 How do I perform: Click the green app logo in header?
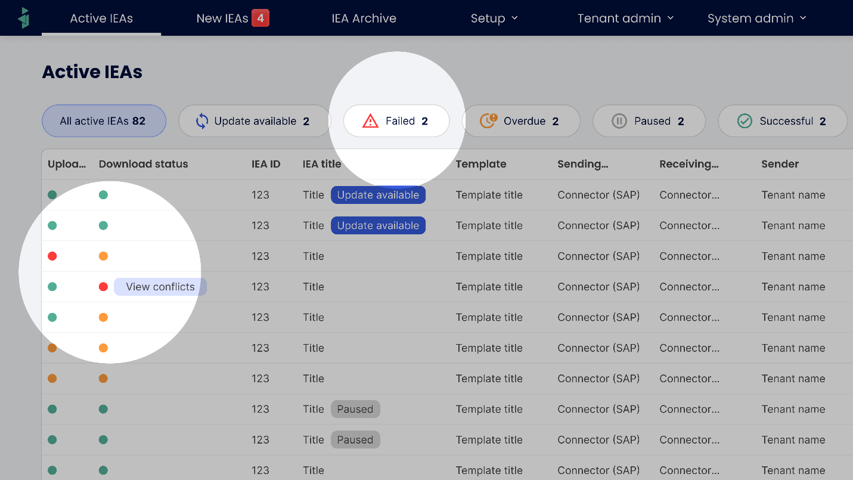pos(24,18)
